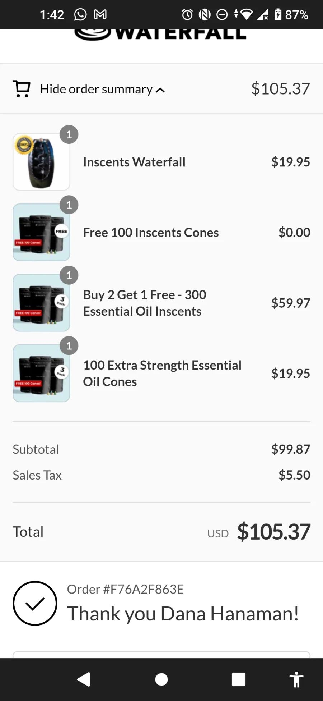This screenshot has height=701, width=323.
Task: Tap the accessibility figure icon
Action: [x=296, y=679]
